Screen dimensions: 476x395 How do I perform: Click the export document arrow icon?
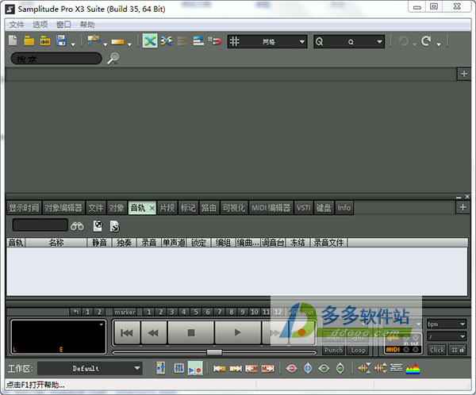(x=98, y=226)
